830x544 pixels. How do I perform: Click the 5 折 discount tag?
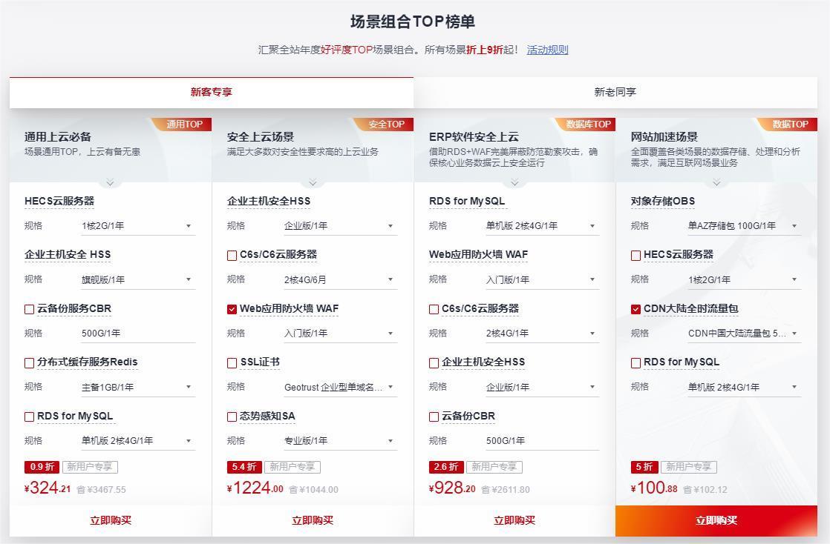[x=644, y=467]
